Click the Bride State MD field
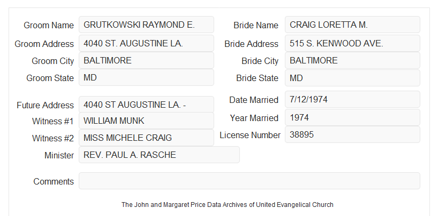This screenshot has height=216, width=431. coord(352,78)
